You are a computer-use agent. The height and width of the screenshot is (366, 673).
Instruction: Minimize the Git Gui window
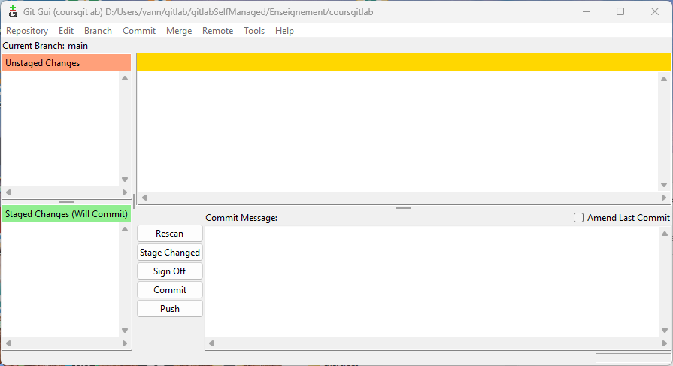(587, 11)
